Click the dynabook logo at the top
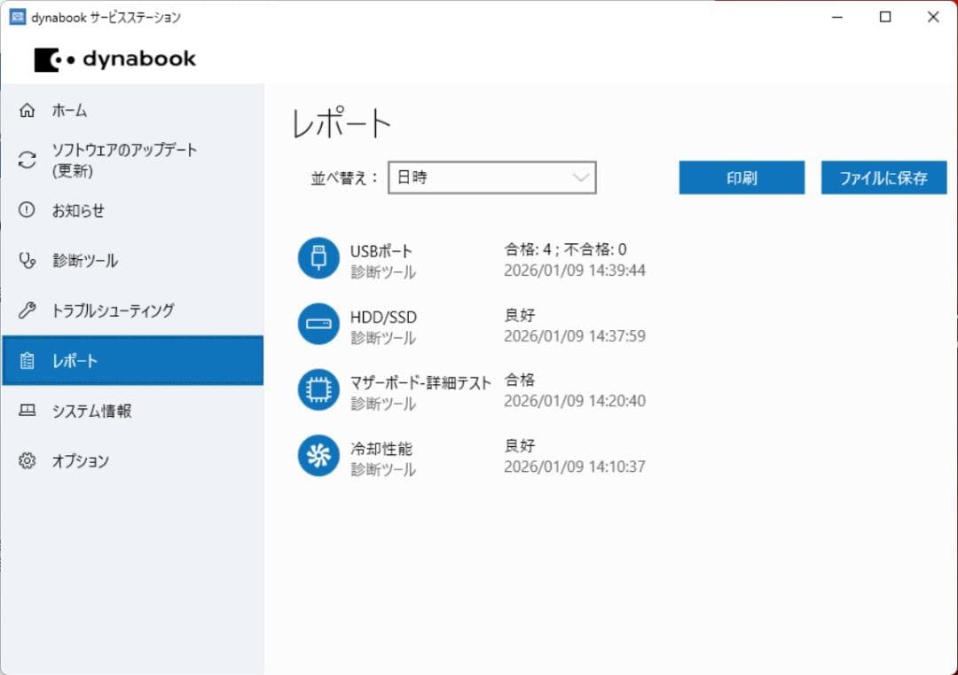This screenshot has height=675, width=958. tap(115, 59)
